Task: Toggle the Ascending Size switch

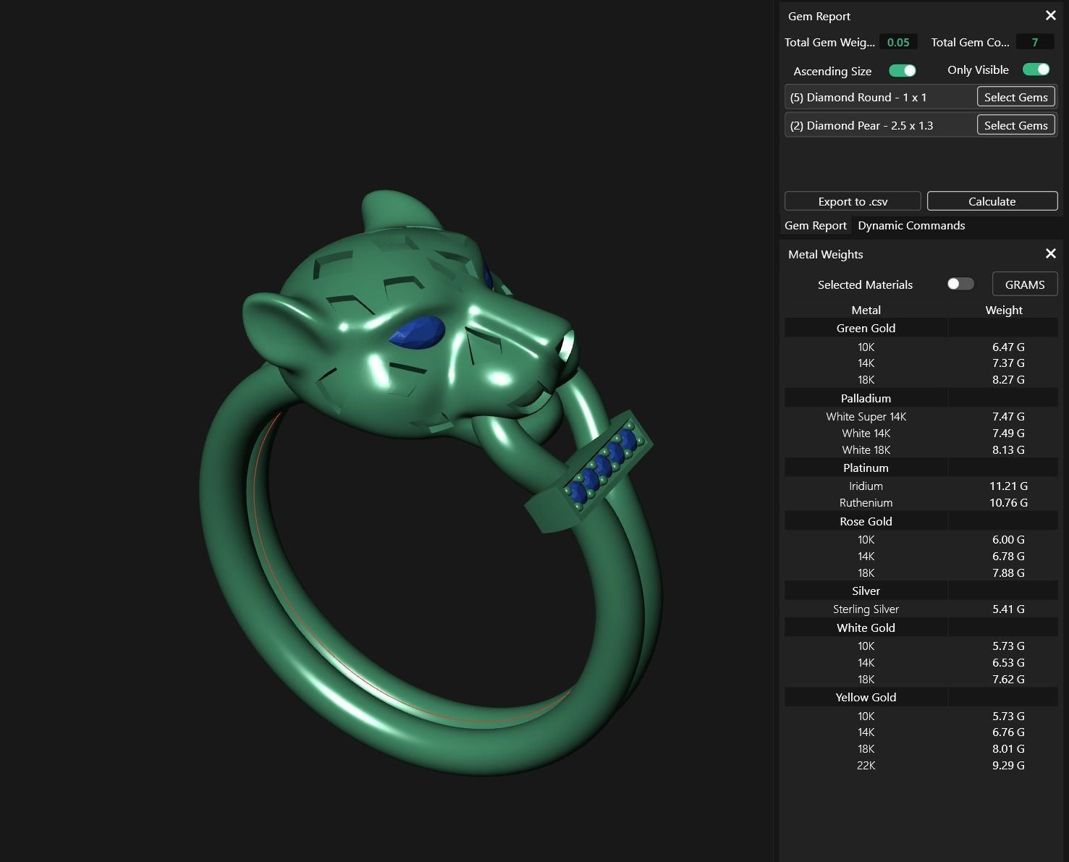Action: click(903, 70)
